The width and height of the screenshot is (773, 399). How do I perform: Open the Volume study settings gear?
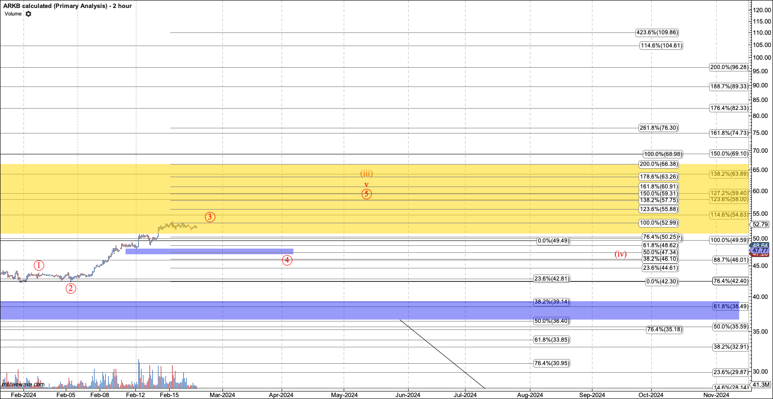(x=28, y=14)
